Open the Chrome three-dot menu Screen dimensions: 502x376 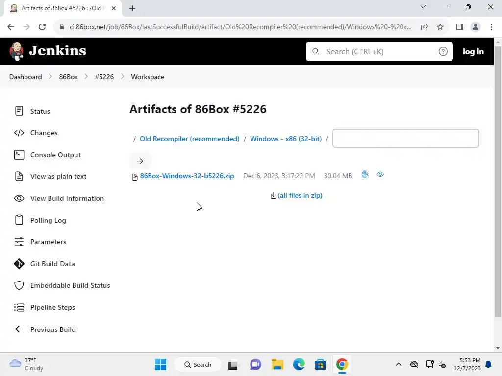pyautogui.click(x=491, y=27)
